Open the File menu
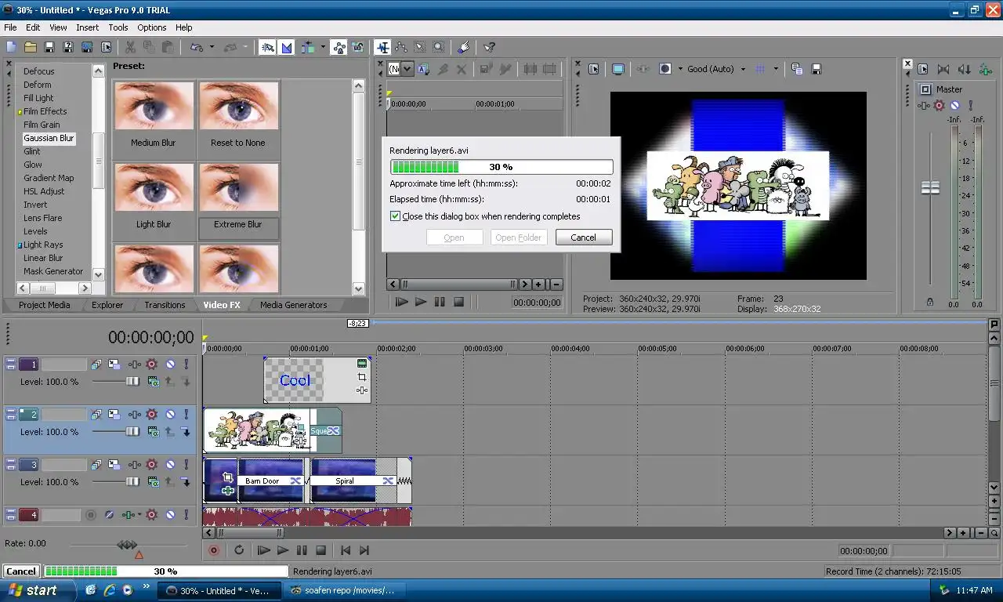This screenshot has height=602, width=1003. click(10, 27)
